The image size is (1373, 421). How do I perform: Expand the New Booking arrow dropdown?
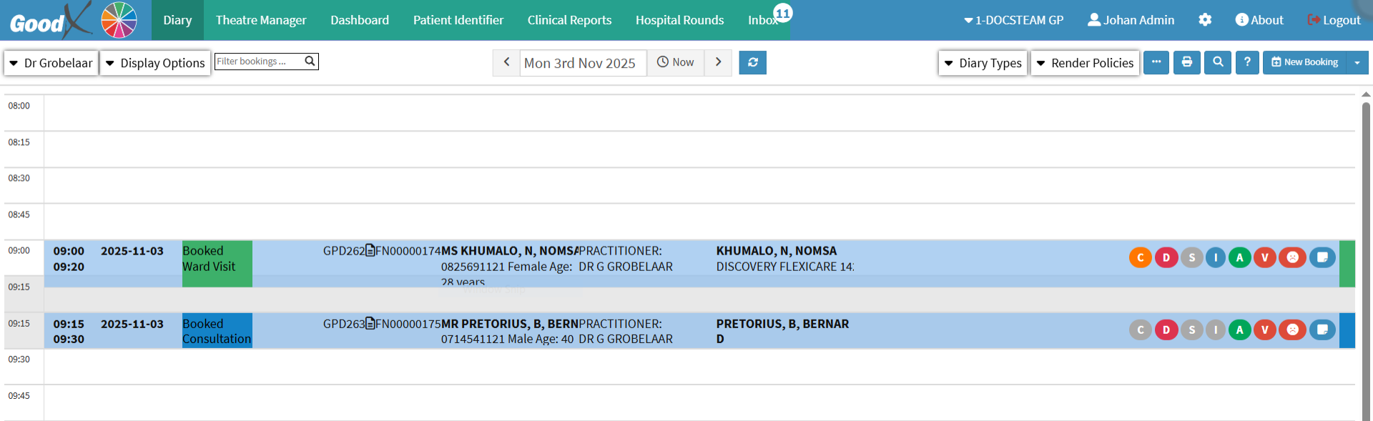1357,63
